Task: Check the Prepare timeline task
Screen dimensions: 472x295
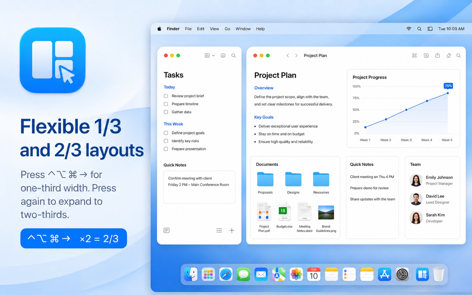Action: pos(166,104)
